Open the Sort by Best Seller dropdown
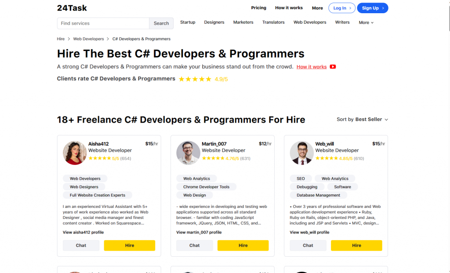This screenshot has height=273, width=450. 372,119
